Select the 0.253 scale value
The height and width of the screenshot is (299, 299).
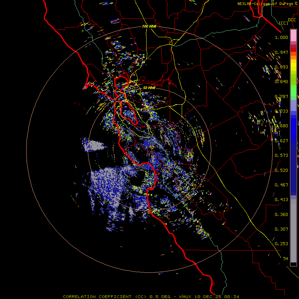point(281,244)
